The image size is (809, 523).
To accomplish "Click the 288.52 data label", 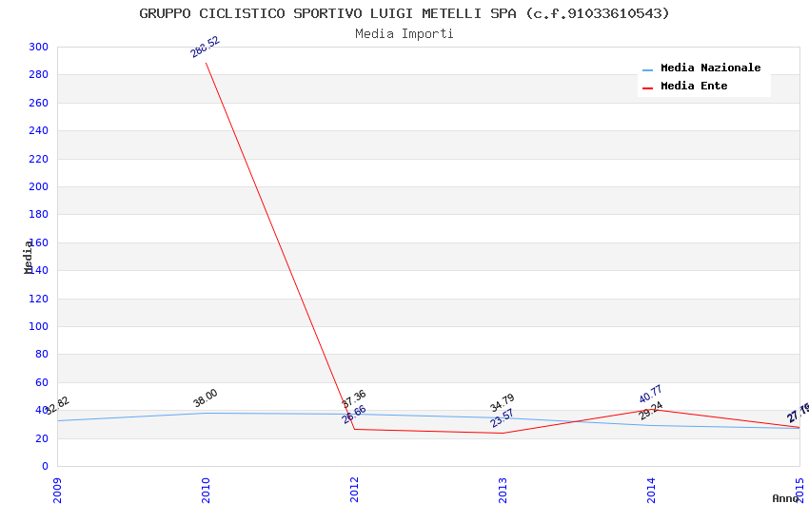I will pyautogui.click(x=205, y=47).
